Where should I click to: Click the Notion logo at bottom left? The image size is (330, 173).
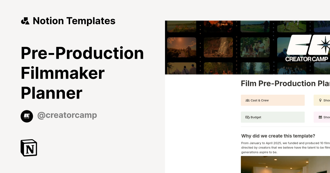click(29, 148)
